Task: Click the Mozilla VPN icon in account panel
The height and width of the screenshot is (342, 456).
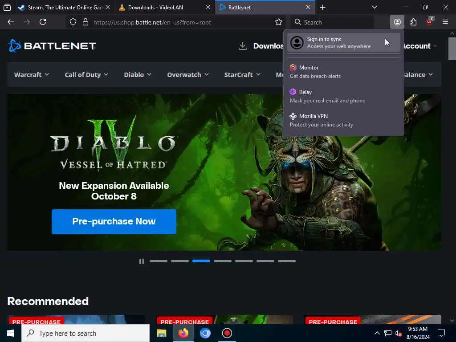Action: (293, 116)
